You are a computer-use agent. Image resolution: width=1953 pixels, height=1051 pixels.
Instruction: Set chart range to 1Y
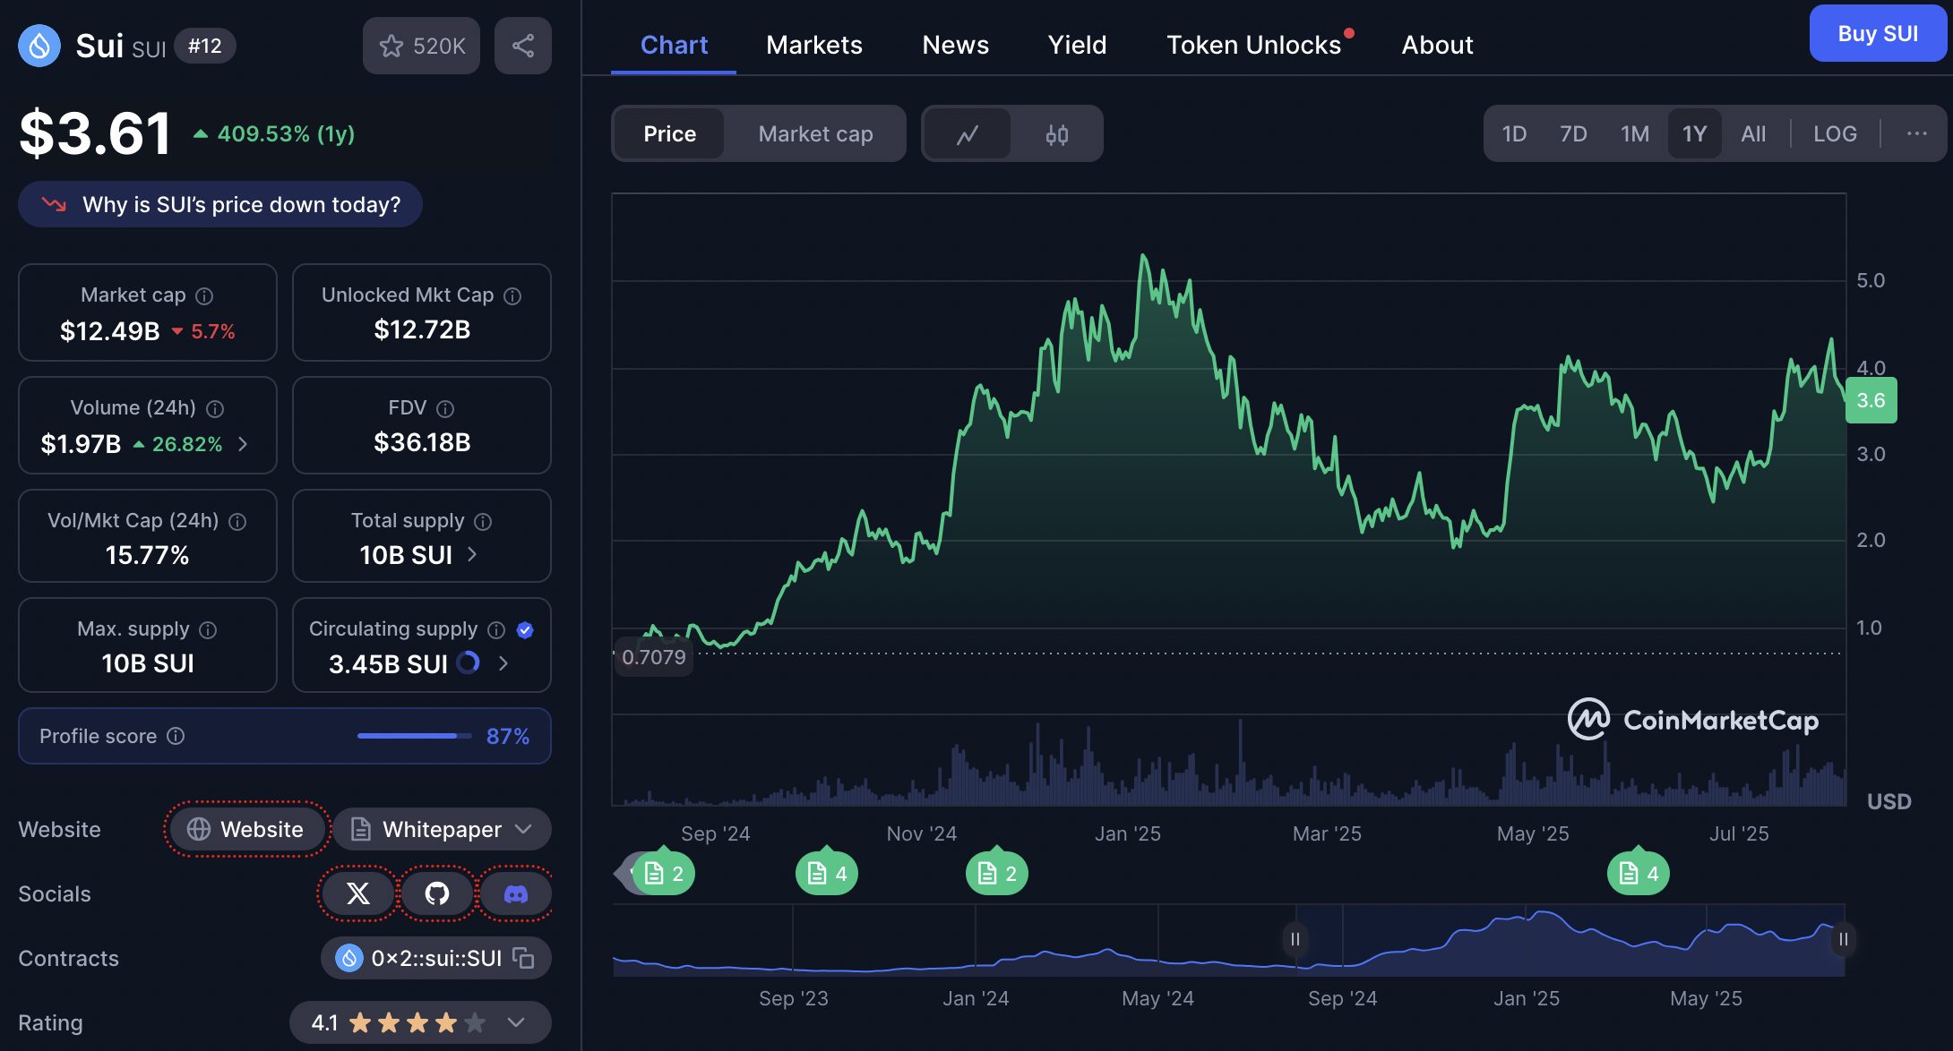pos(1694,133)
